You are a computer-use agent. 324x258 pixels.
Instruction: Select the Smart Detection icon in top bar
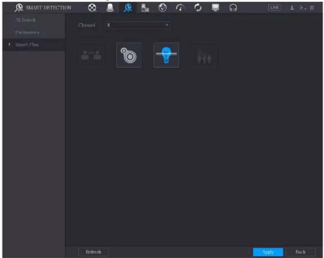128,8
